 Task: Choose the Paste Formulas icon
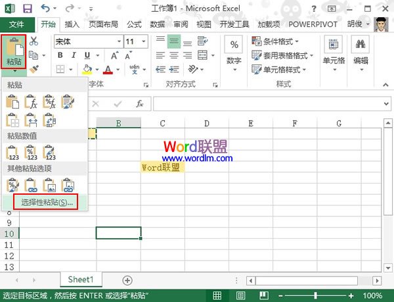[31, 101]
